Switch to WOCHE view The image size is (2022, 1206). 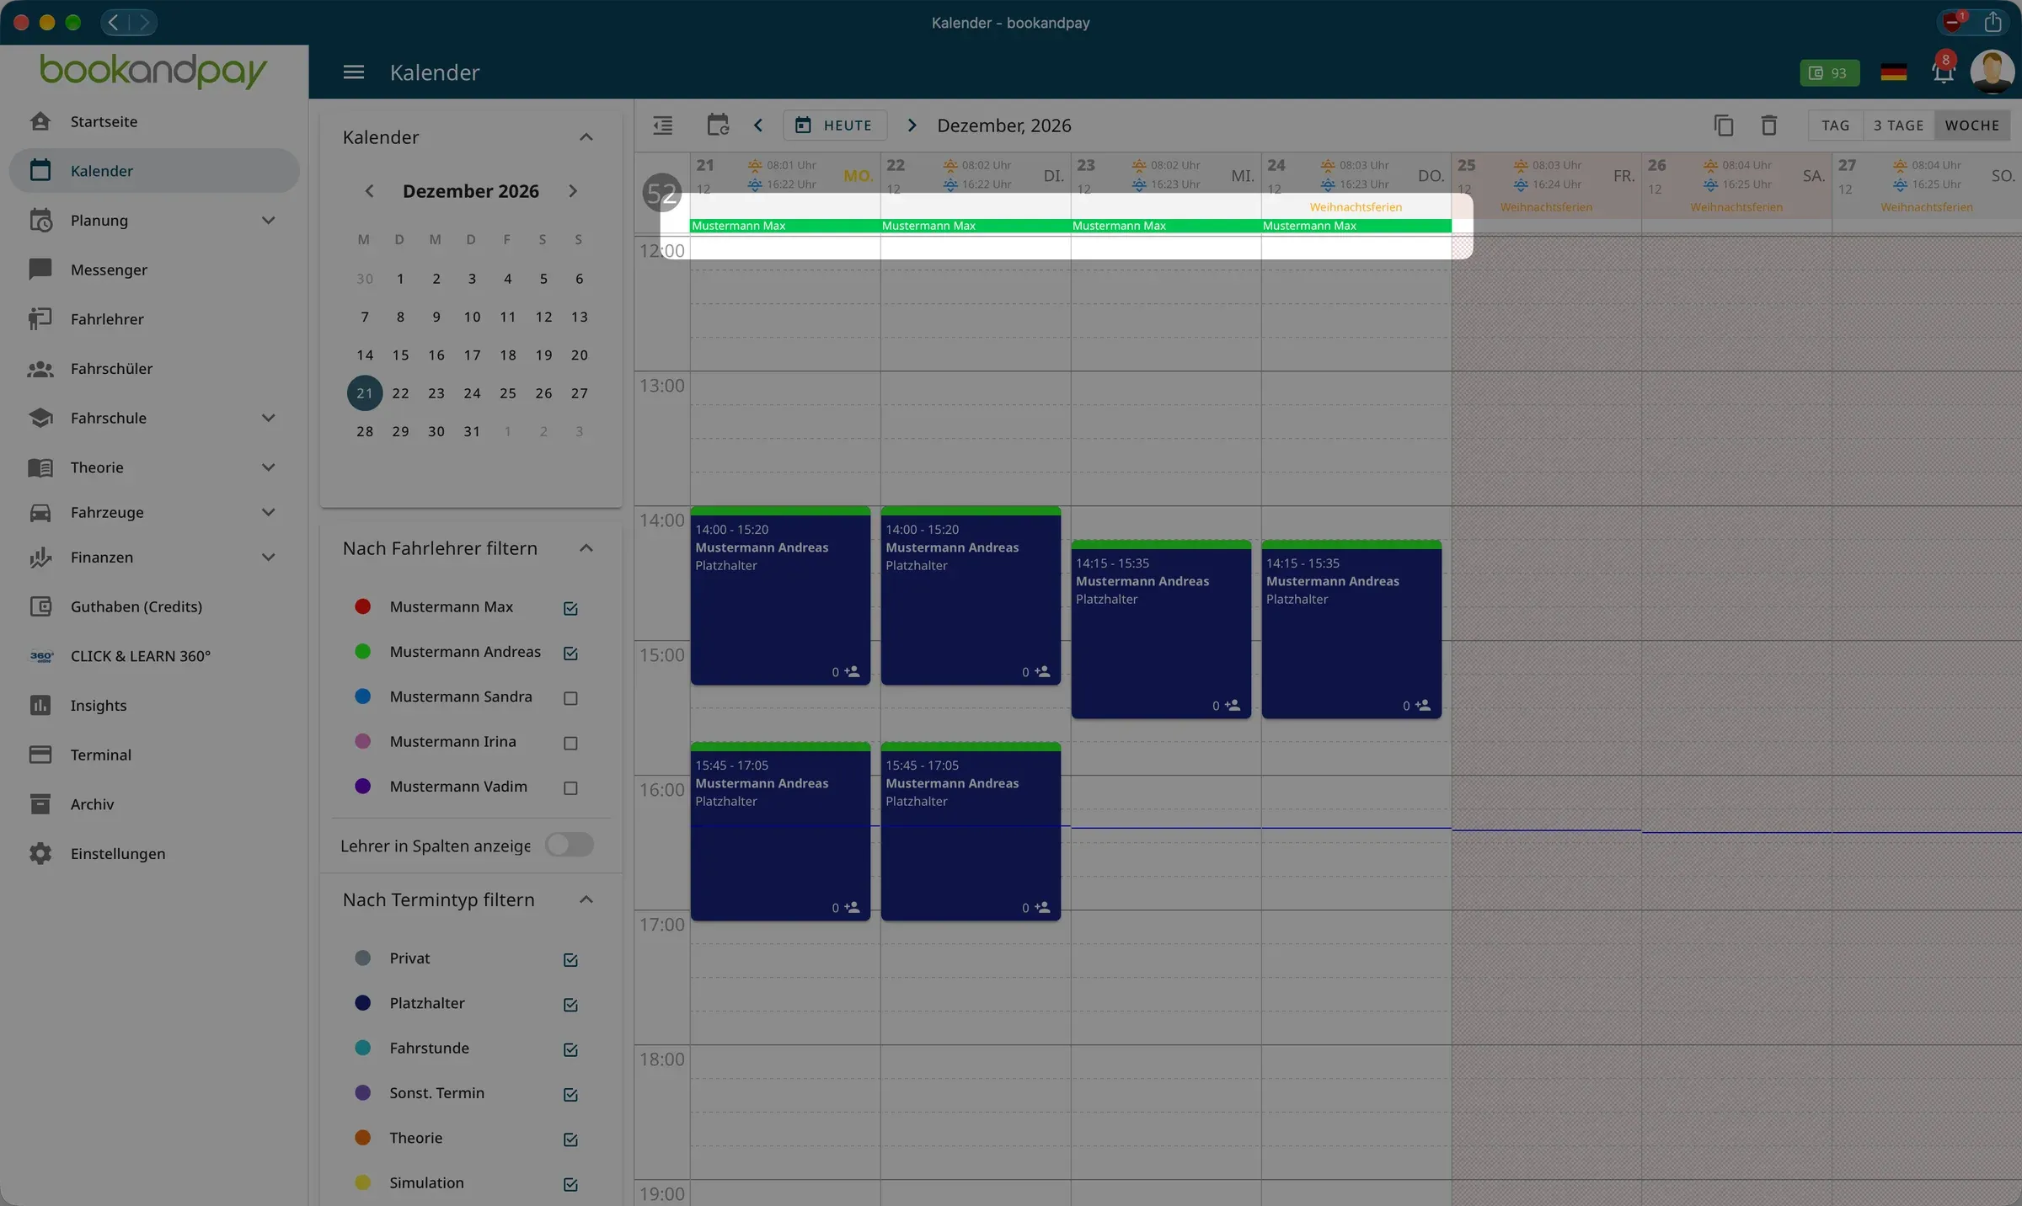coord(1972,125)
